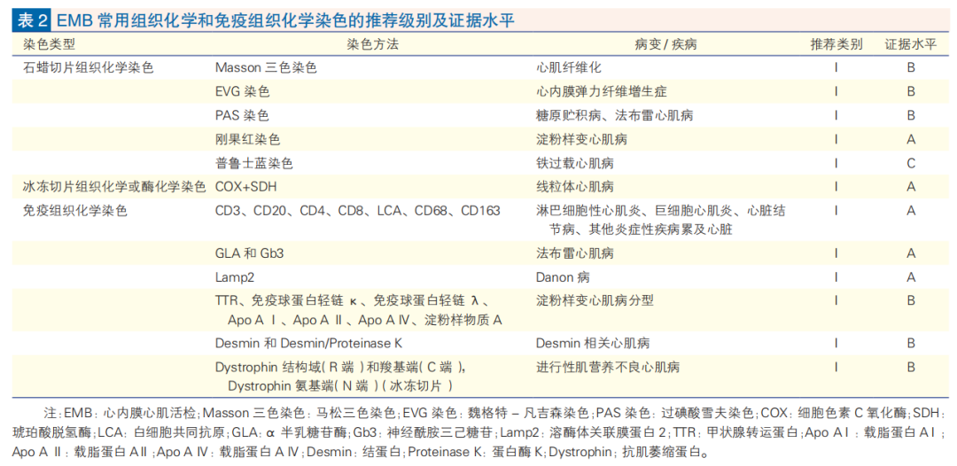The image size is (957, 466).
Task: Select the table title starting with 'EMB 常用组织化学'
Action: point(285,21)
